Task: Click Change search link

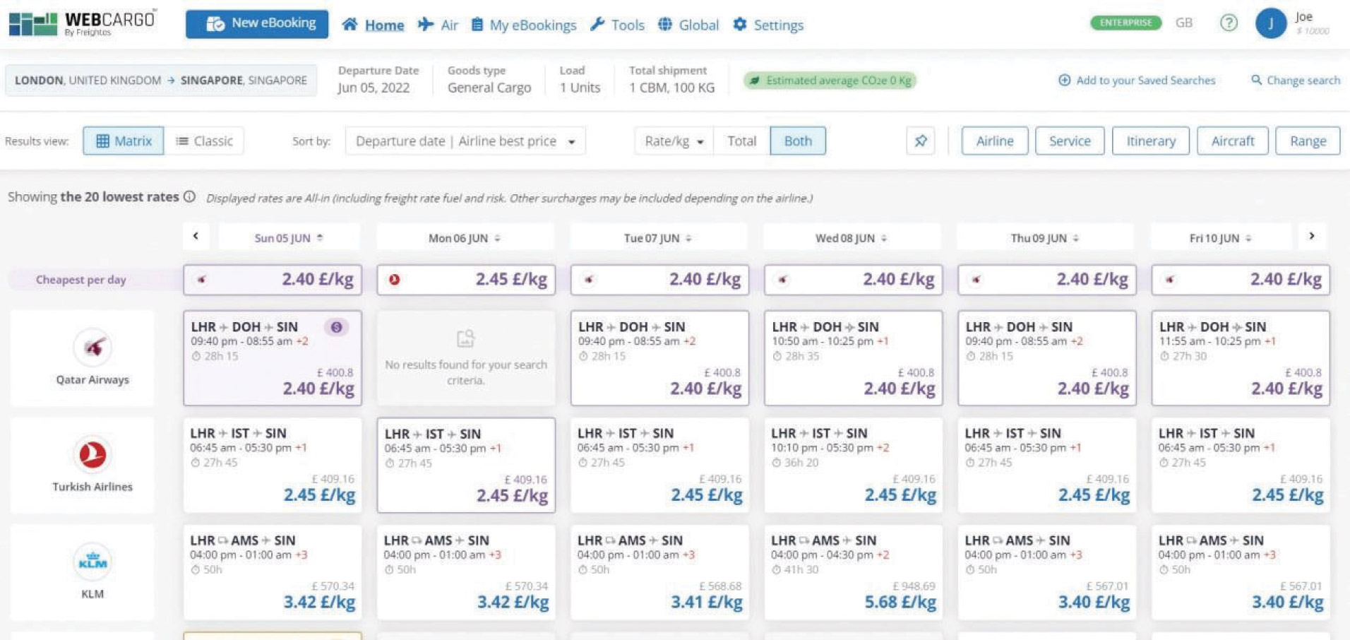Action: (1296, 81)
